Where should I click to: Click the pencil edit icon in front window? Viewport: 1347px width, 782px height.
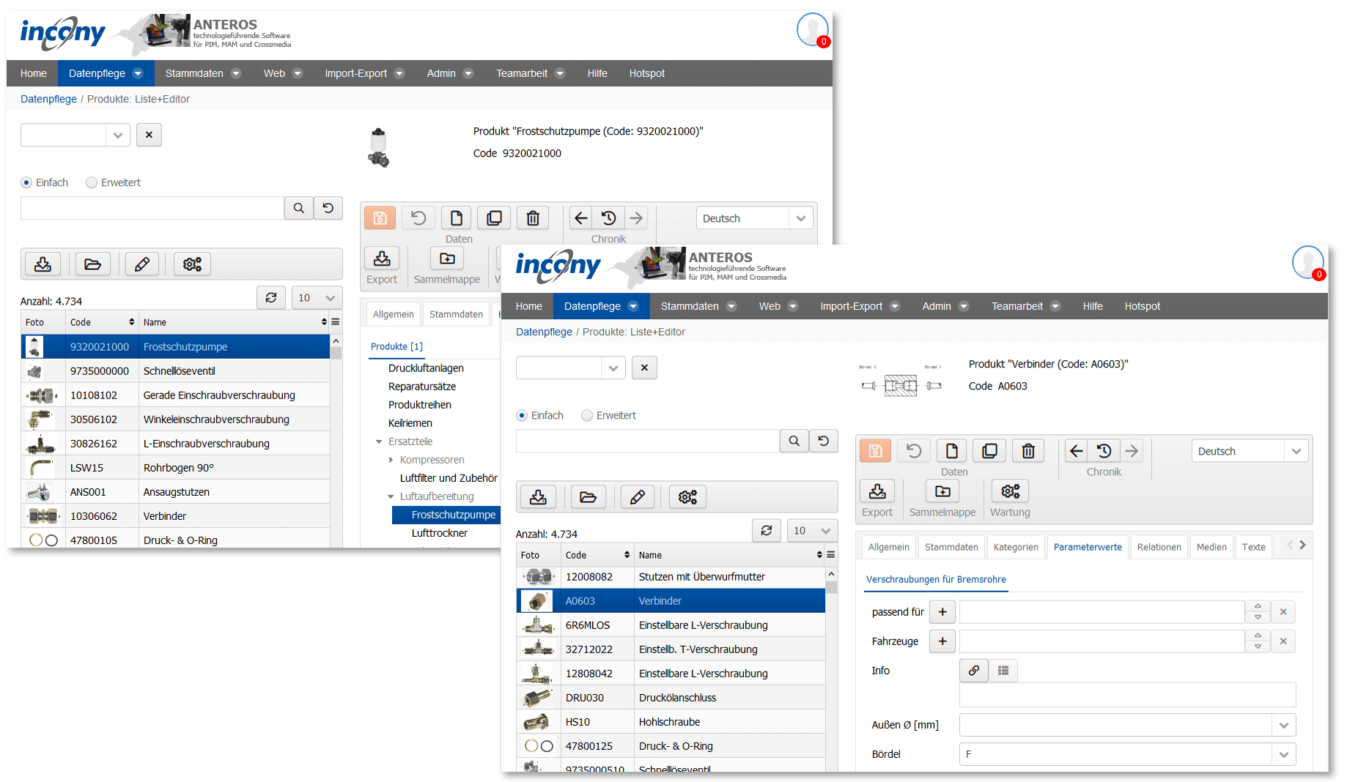[x=638, y=497]
